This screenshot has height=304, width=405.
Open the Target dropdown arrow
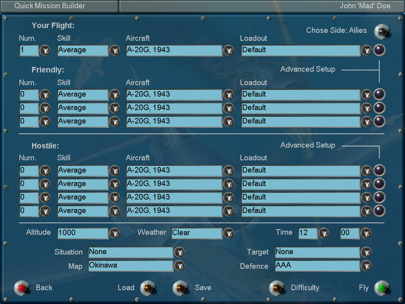click(366, 252)
